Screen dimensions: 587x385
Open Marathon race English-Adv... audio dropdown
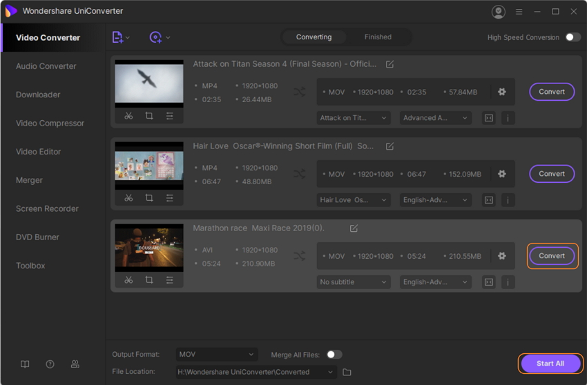pos(435,282)
